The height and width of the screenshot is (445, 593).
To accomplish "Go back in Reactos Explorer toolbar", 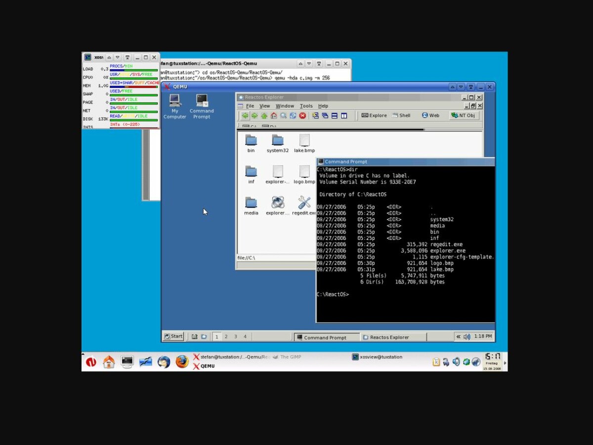I will tap(245, 116).
